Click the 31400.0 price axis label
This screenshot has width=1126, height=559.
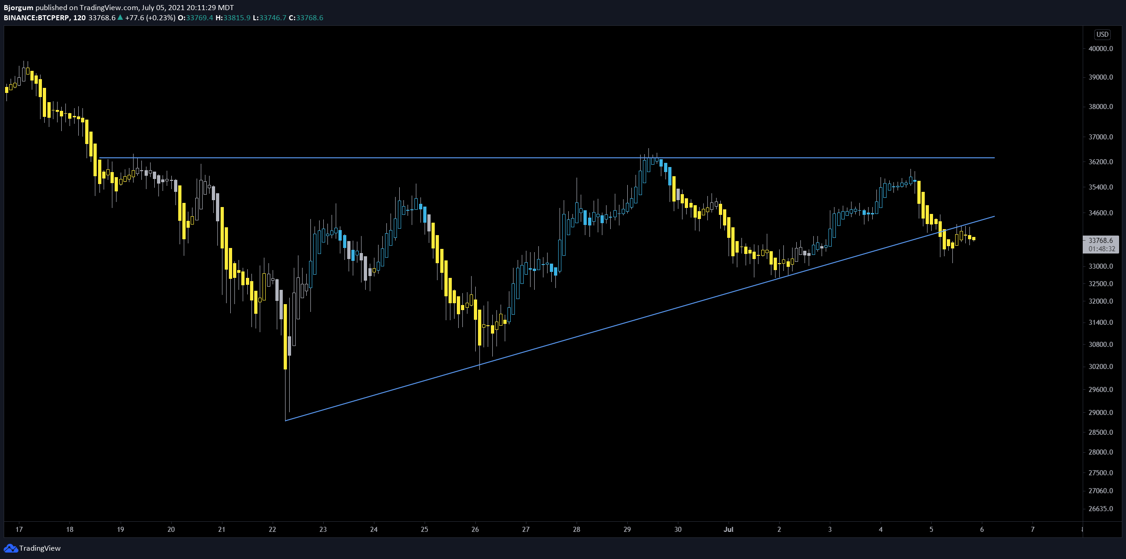[x=1101, y=323]
